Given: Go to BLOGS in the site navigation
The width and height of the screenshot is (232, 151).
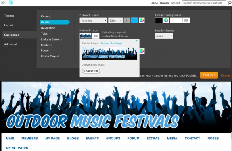Looking at the screenshot, I should pyautogui.click(x=73, y=138).
